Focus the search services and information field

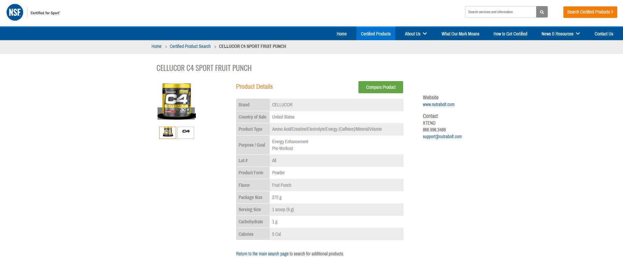(500, 12)
